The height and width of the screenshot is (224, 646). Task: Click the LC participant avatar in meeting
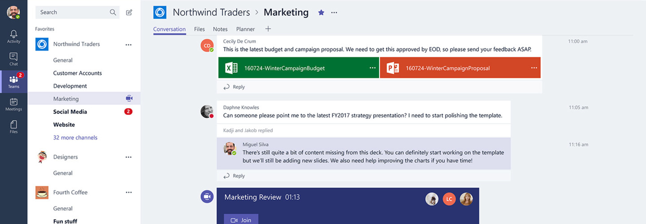pos(449,199)
